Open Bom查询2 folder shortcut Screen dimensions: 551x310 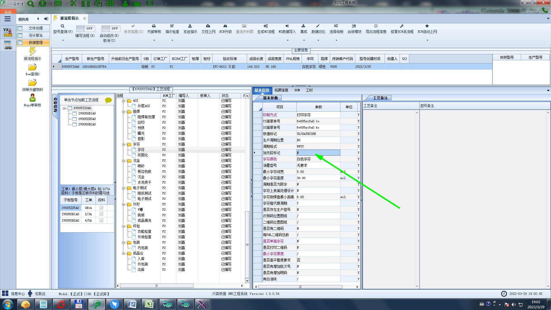32,67
